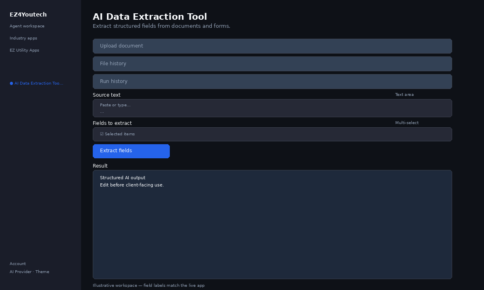Click the 'Structured AI output' text
484x290 pixels.
123,178
